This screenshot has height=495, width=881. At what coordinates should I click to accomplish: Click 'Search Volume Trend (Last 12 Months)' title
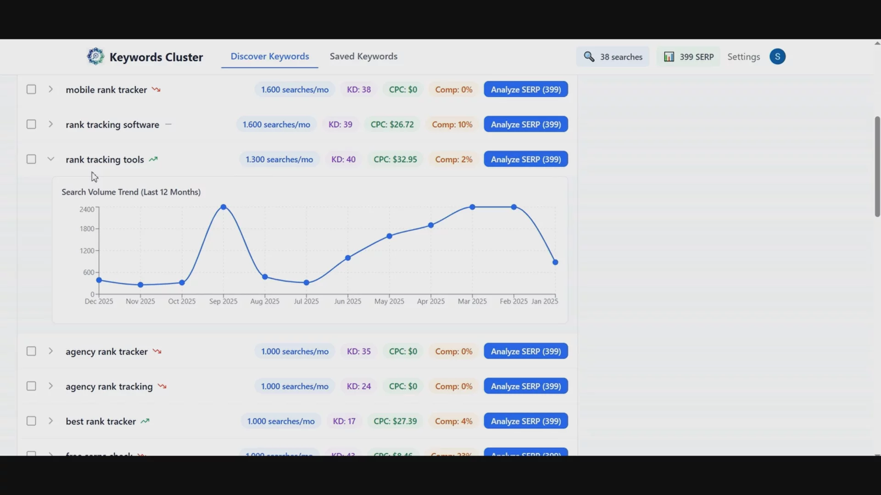pos(131,192)
